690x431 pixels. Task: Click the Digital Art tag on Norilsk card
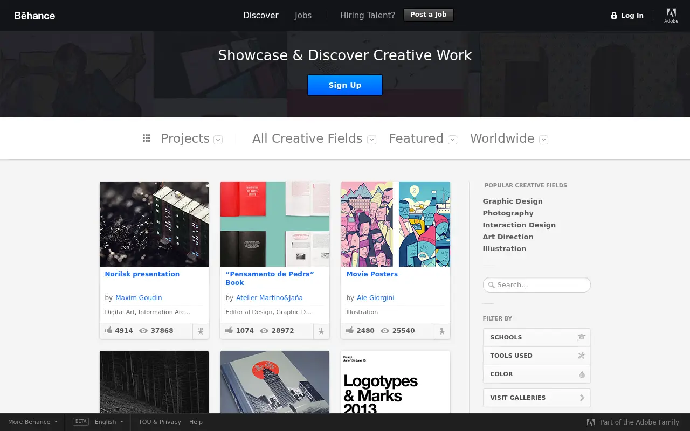point(120,312)
